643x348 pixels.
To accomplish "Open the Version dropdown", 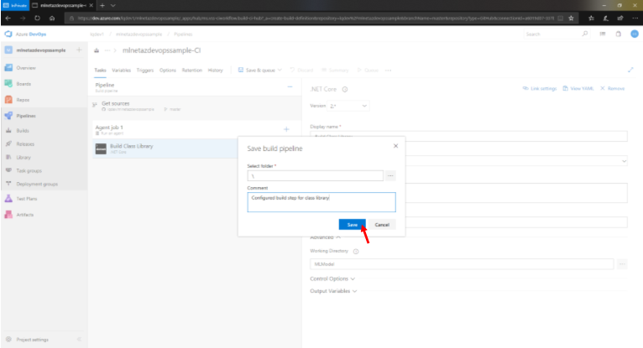I will 348,106.
